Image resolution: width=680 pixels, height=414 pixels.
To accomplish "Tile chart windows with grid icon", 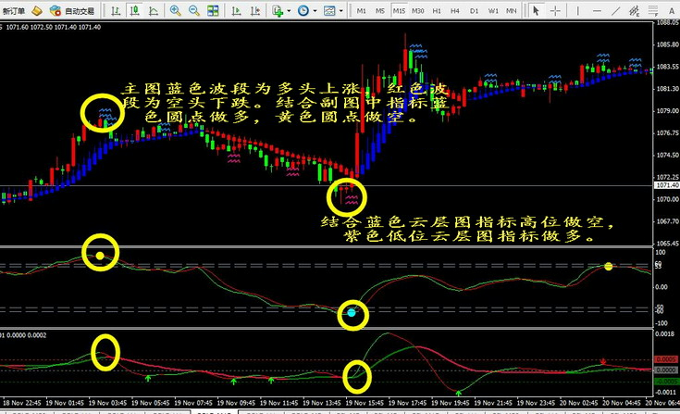I will click(x=213, y=10).
